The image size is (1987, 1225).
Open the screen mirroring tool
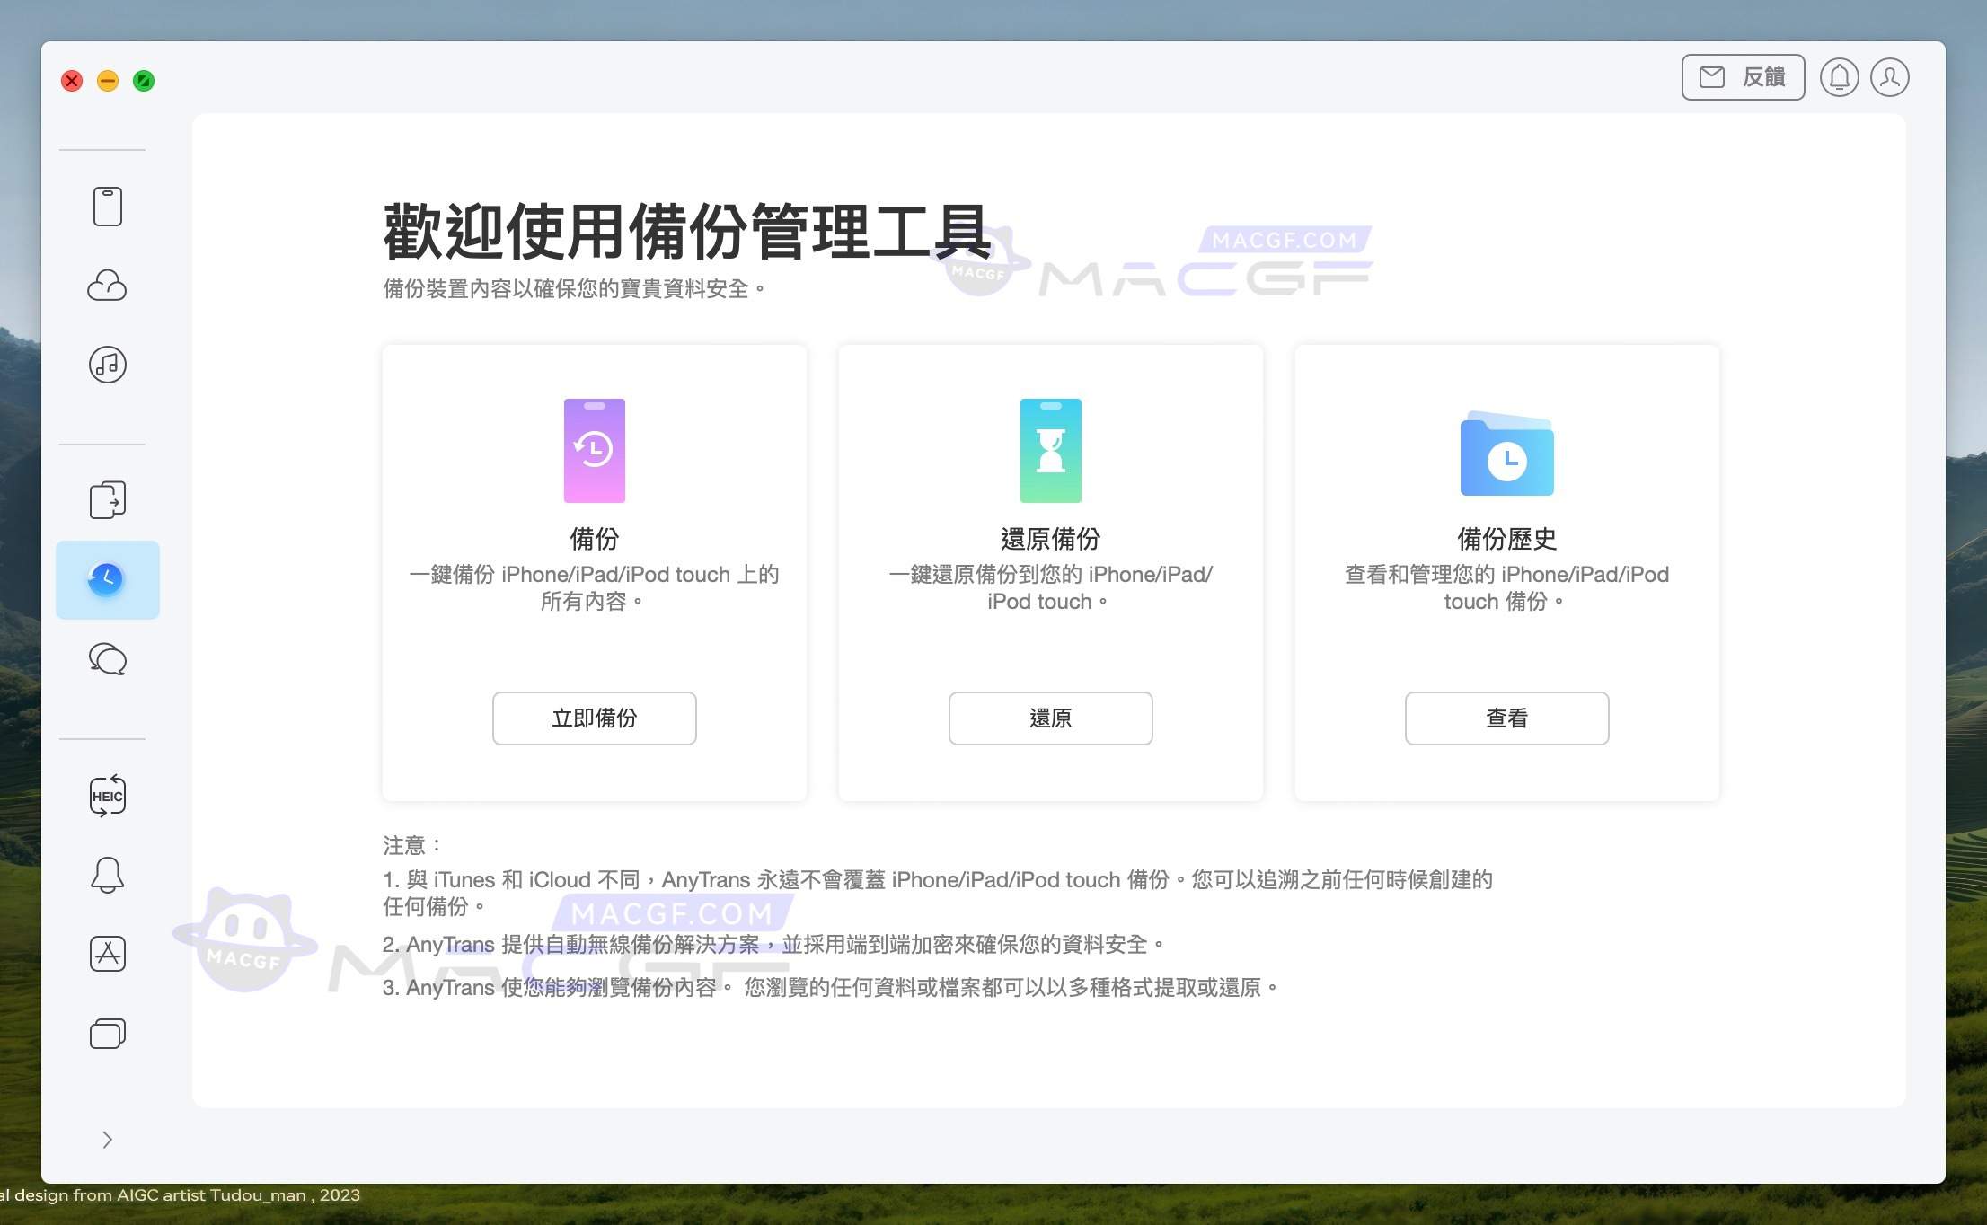(x=107, y=1033)
